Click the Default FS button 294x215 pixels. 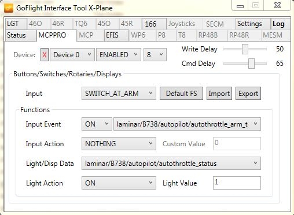click(x=181, y=94)
